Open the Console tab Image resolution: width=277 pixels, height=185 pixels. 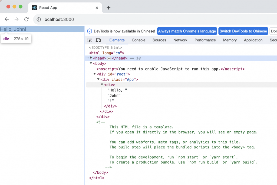(138, 40)
